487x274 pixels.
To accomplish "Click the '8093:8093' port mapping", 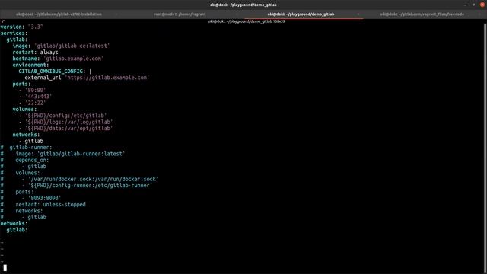I will click(x=44, y=198).
